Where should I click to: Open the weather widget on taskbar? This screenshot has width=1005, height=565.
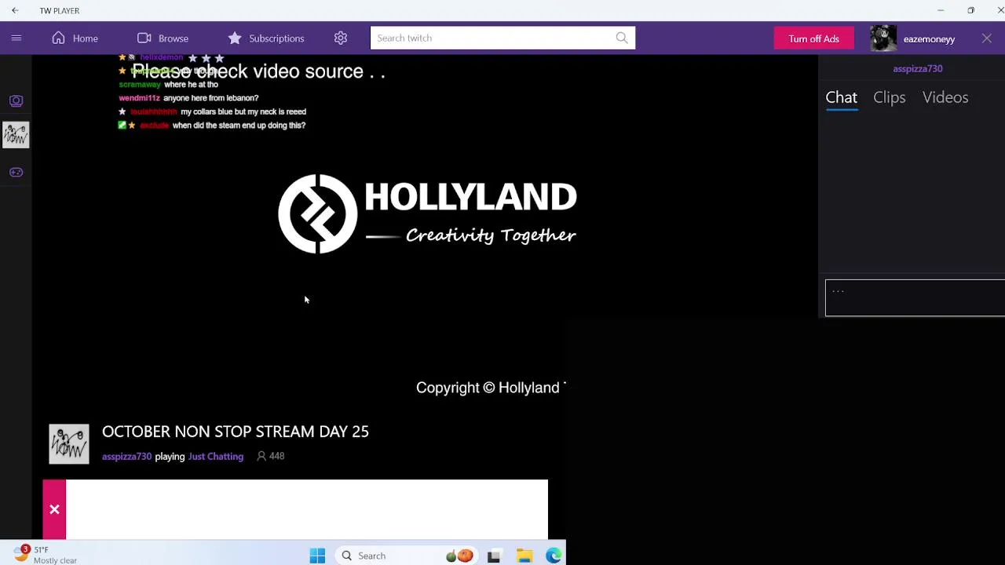tap(46, 555)
